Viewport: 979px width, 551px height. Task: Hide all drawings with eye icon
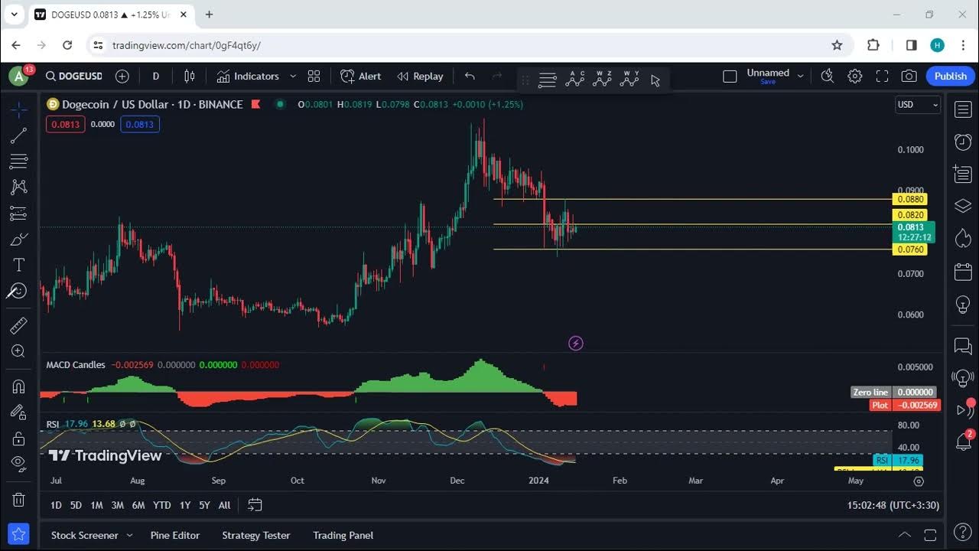[x=19, y=463]
